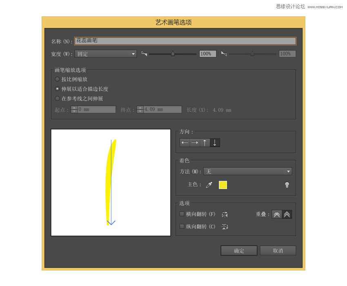Click the 起点 stepper arrows
This screenshot has height=286, width=347.
tap(74, 109)
